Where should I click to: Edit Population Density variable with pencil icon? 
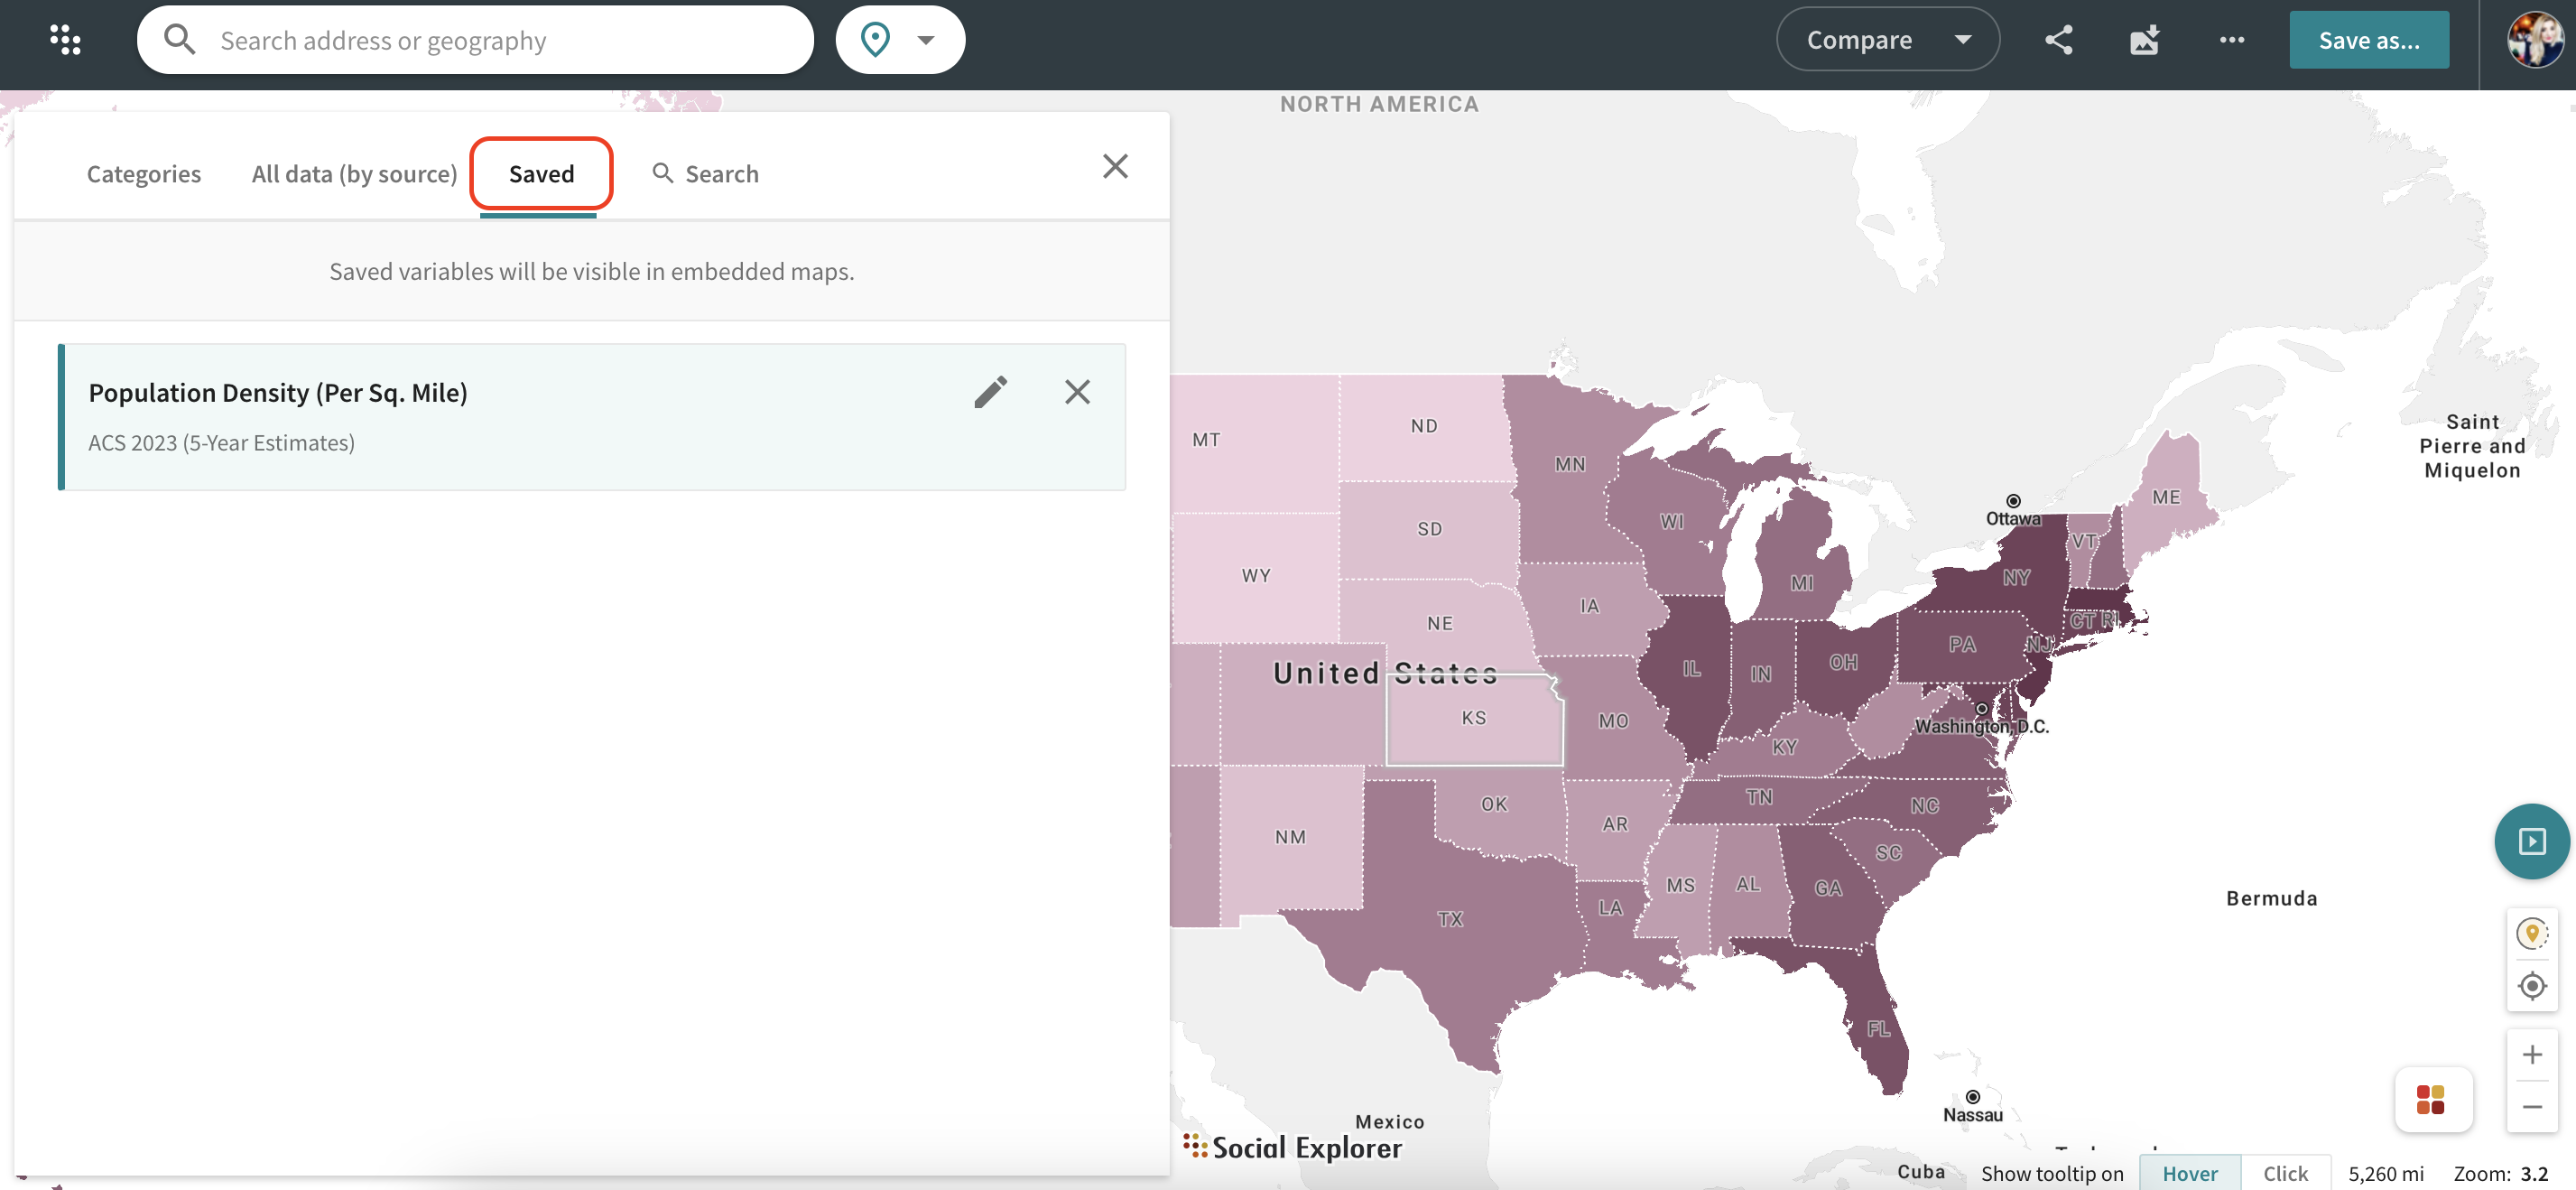(990, 392)
